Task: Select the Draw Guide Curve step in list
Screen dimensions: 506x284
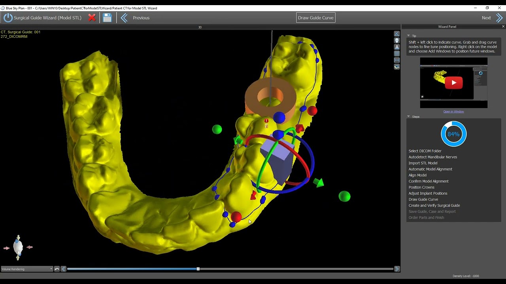Action: 423,200
